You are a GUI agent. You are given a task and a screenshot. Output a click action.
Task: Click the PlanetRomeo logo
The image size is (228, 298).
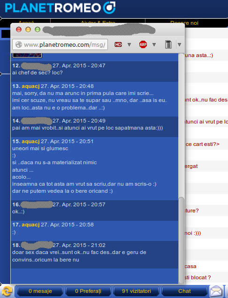[60, 8]
